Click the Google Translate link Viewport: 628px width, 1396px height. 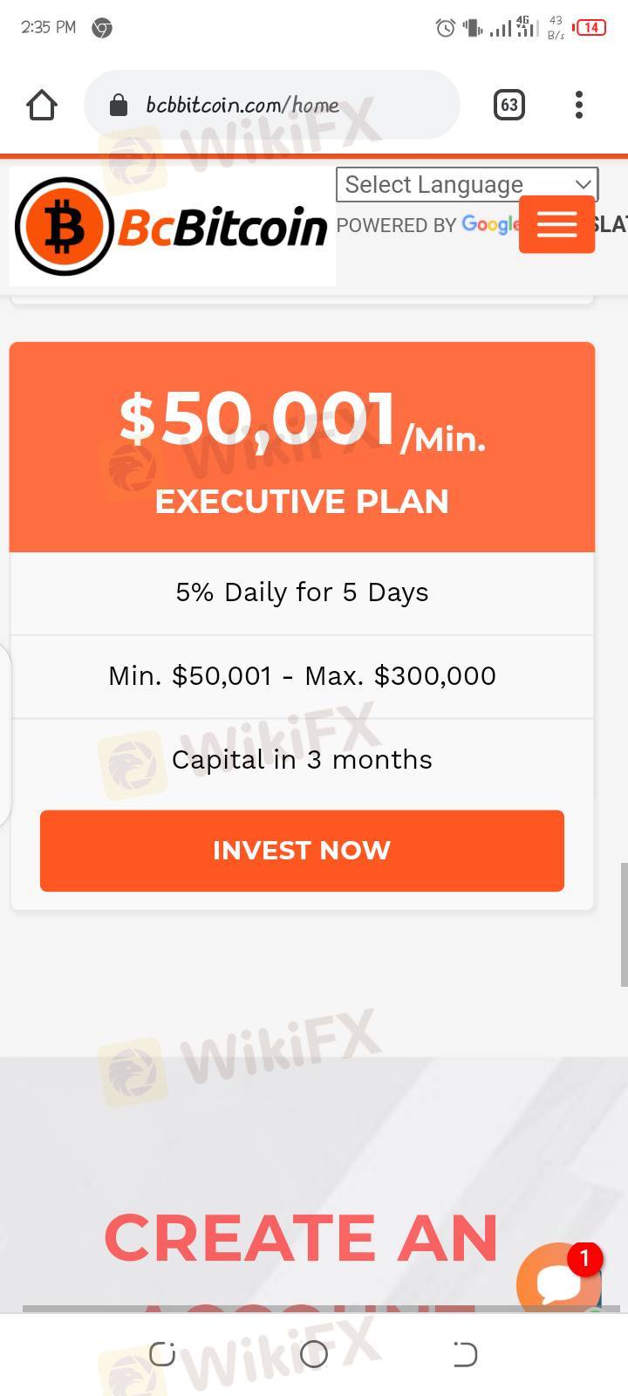490,225
